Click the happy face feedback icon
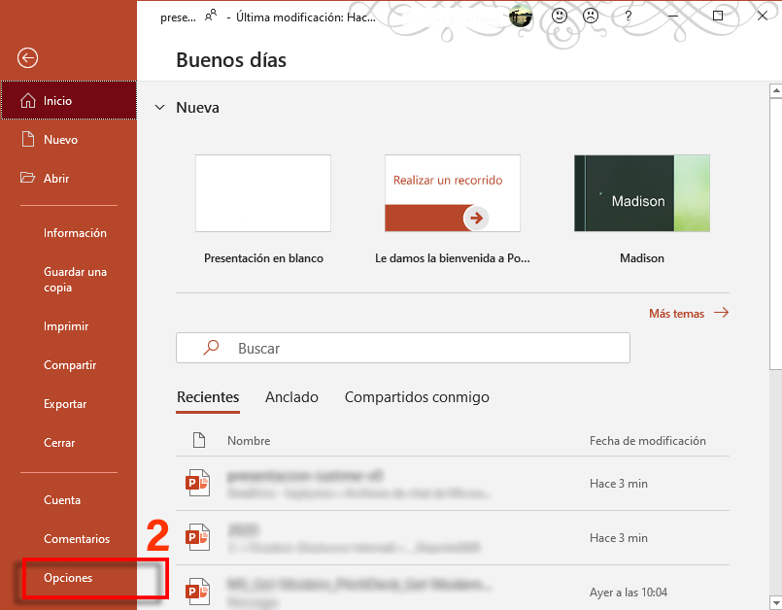The image size is (782, 610). click(560, 16)
